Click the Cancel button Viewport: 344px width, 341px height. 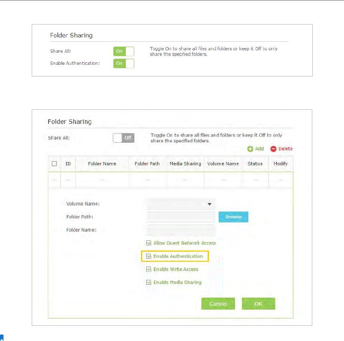tap(218, 304)
